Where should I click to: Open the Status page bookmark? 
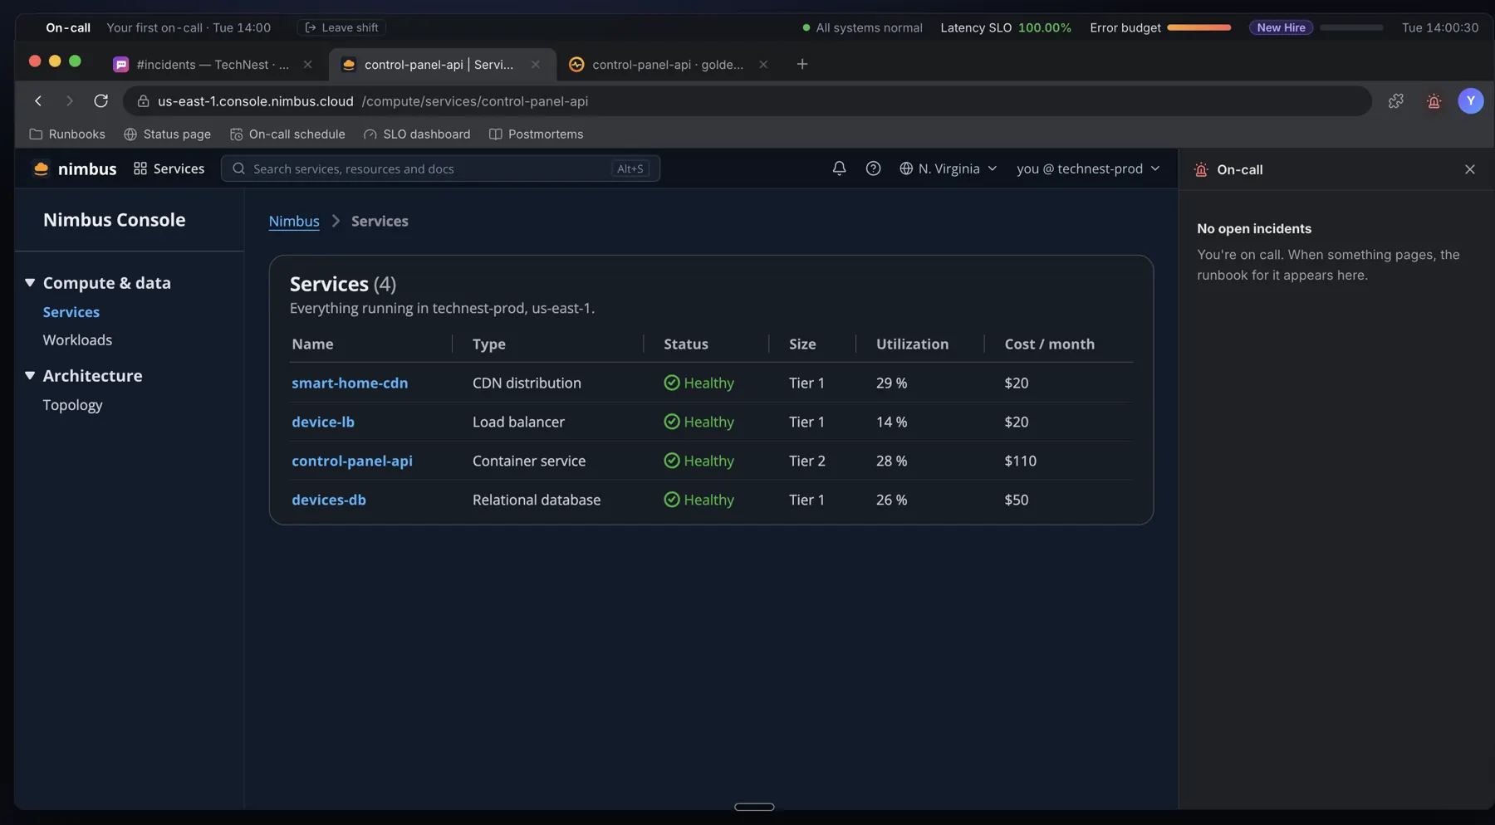point(167,134)
